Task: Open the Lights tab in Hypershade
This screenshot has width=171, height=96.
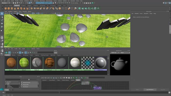Action: [x=32, y=55]
